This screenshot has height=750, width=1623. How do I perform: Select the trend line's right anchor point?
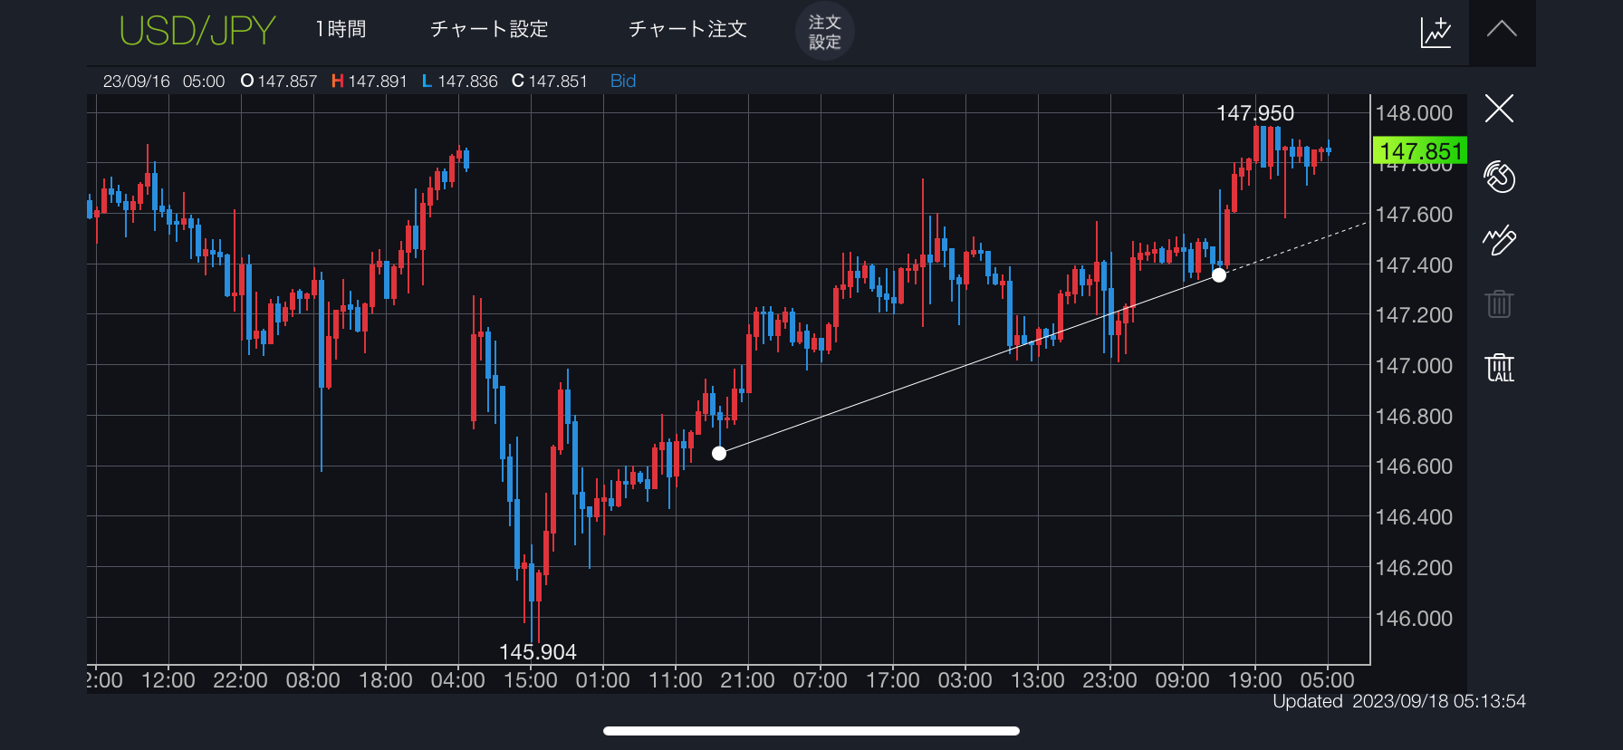1219,274
